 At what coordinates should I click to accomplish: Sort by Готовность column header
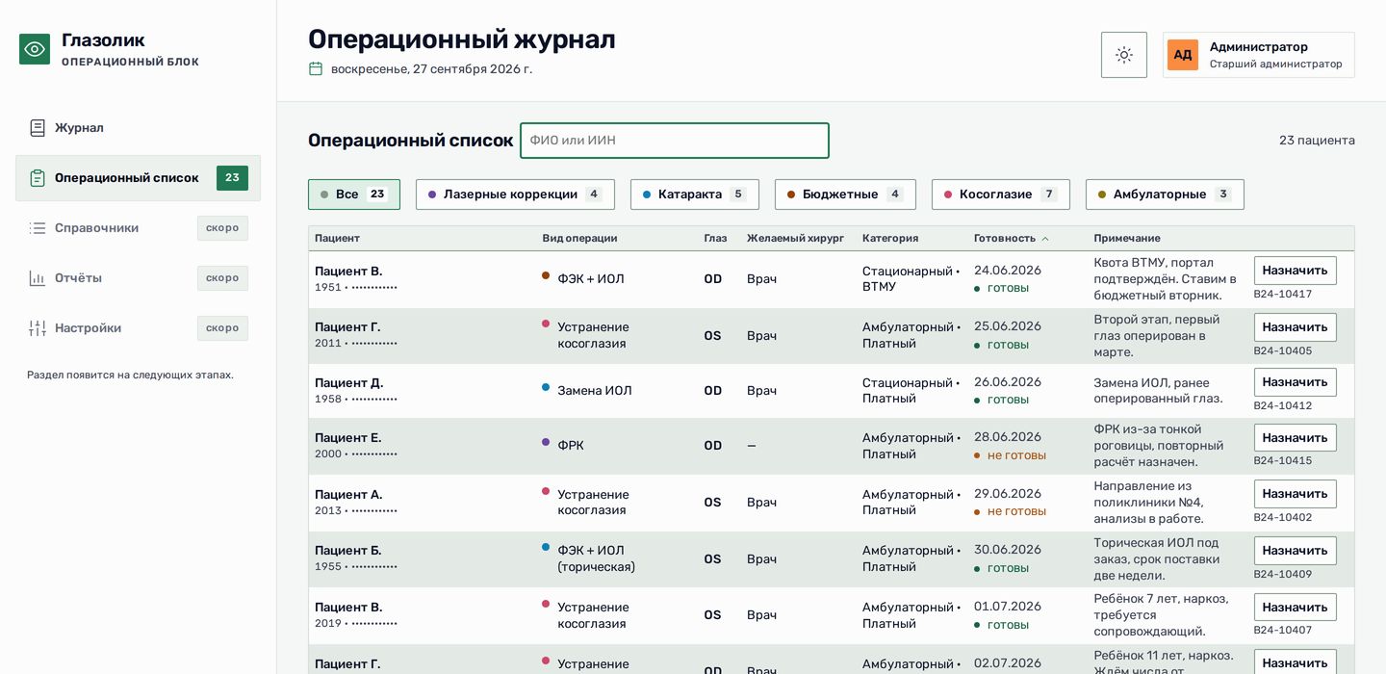1011,238
